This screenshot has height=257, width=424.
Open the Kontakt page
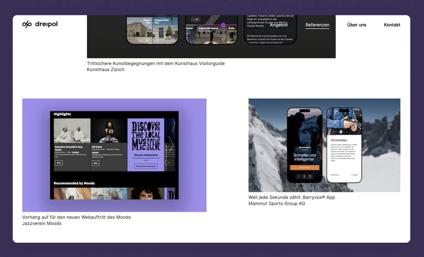point(392,25)
